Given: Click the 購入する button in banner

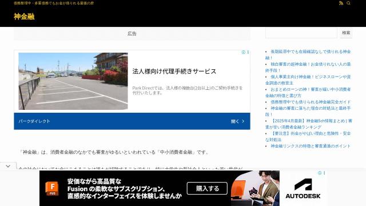Looking at the screenshot, I should pos(207,188).
